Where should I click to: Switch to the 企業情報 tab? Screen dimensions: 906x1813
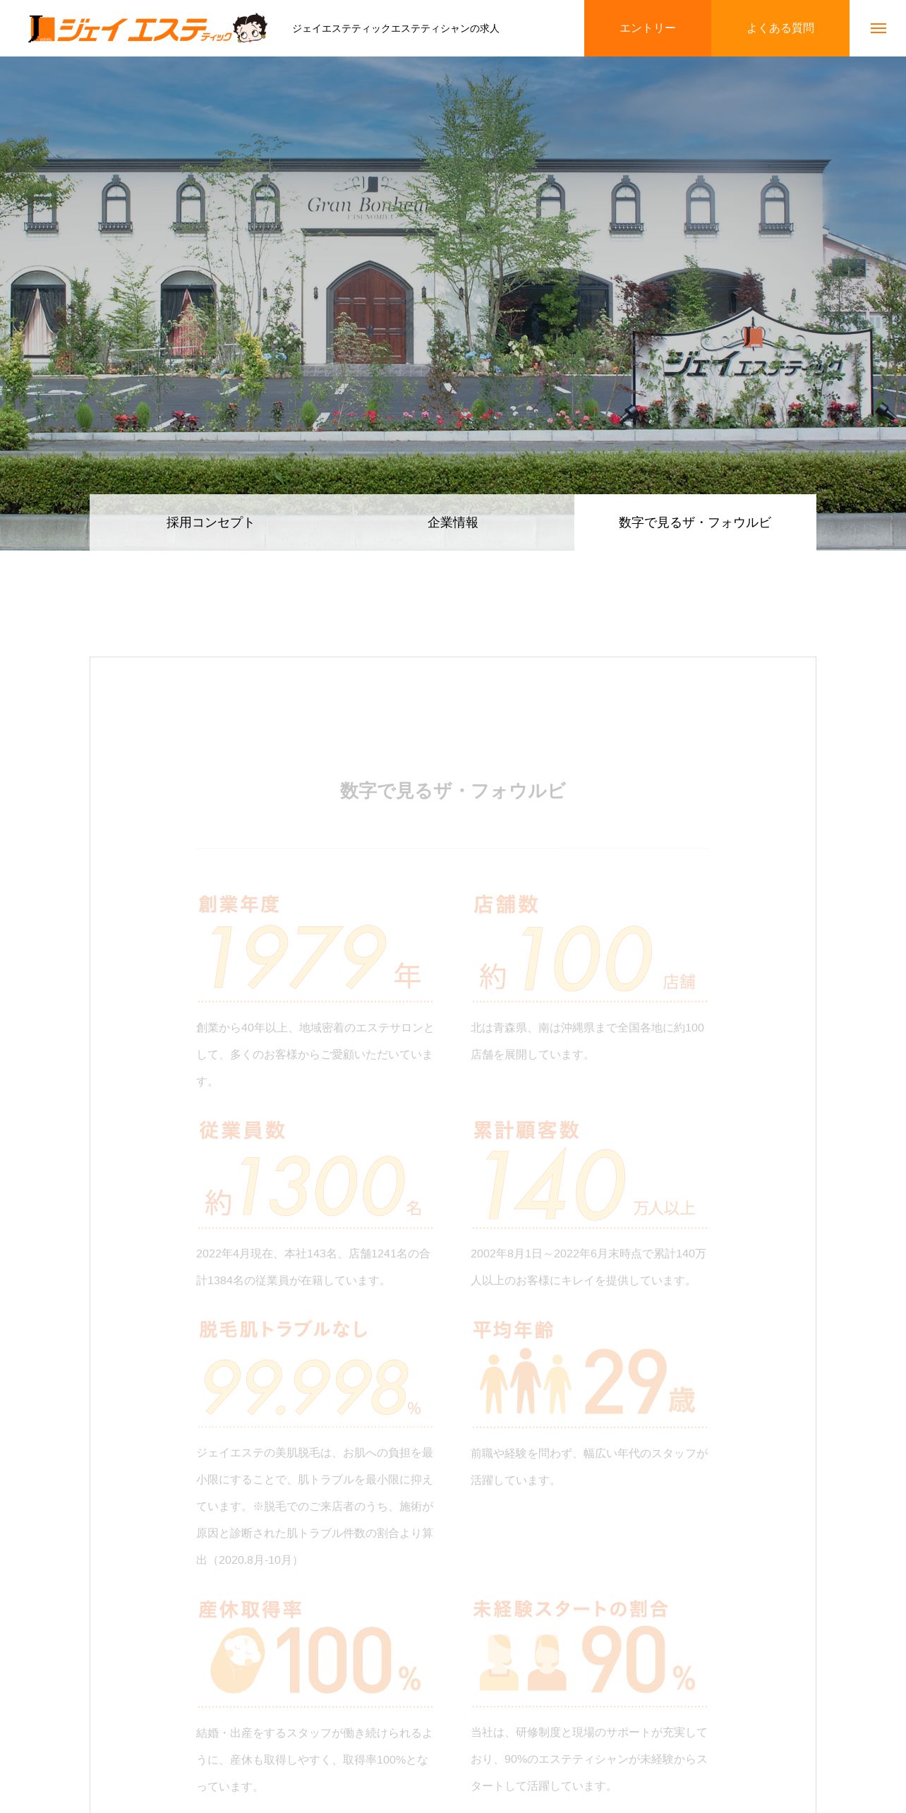pos(453,522)
